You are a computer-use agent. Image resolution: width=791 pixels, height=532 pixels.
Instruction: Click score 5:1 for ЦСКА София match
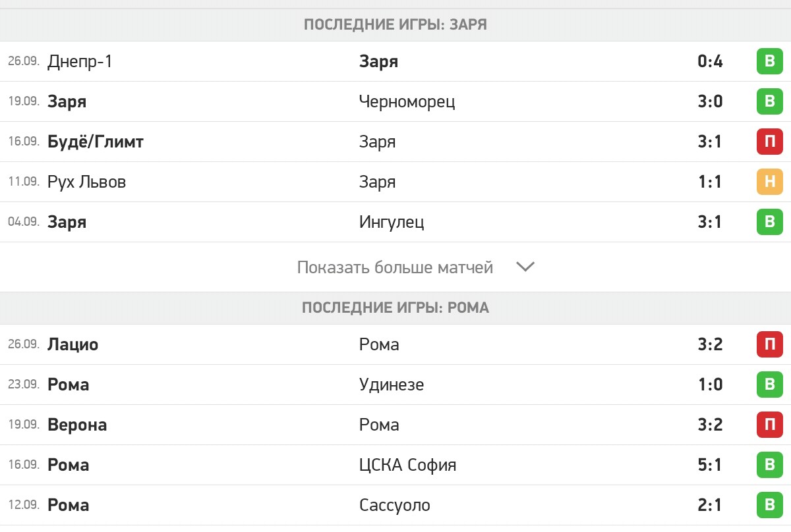tap(710, 465)
